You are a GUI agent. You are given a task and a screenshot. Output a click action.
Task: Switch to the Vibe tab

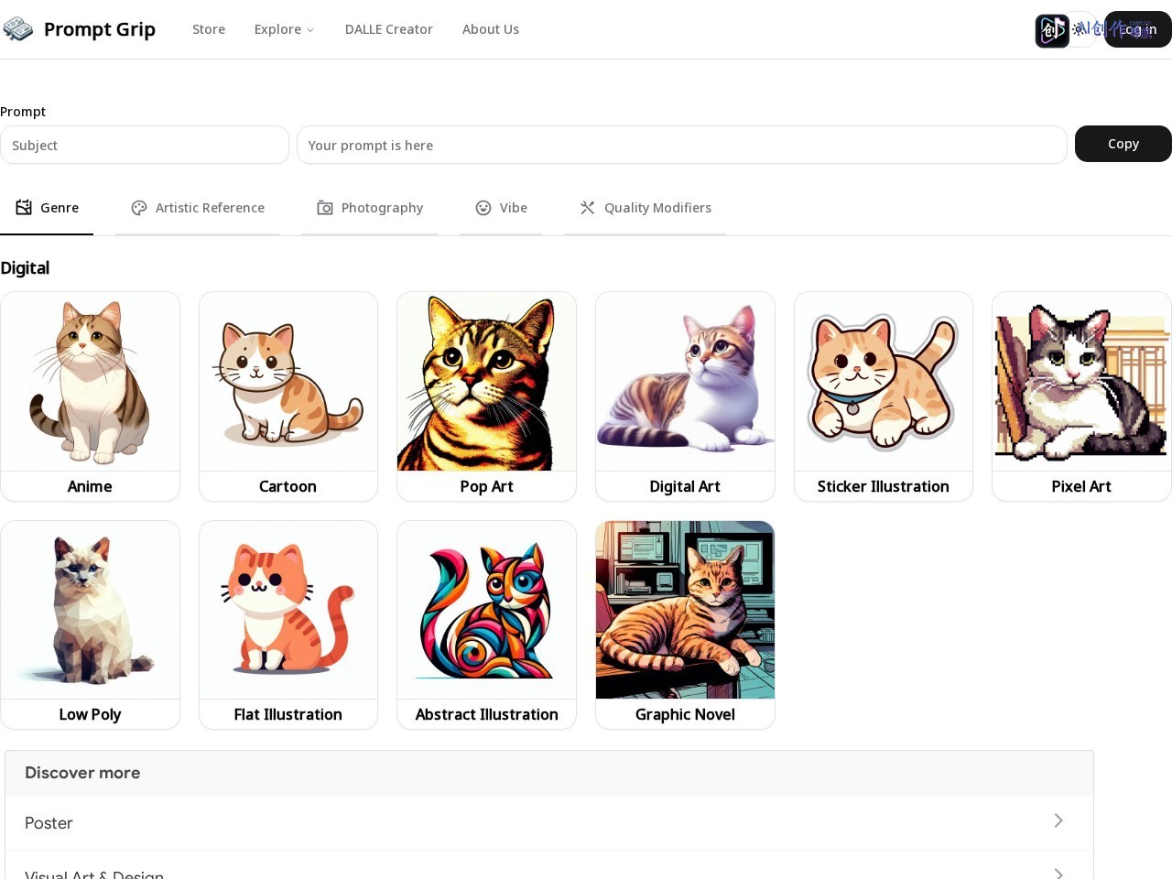501,208
